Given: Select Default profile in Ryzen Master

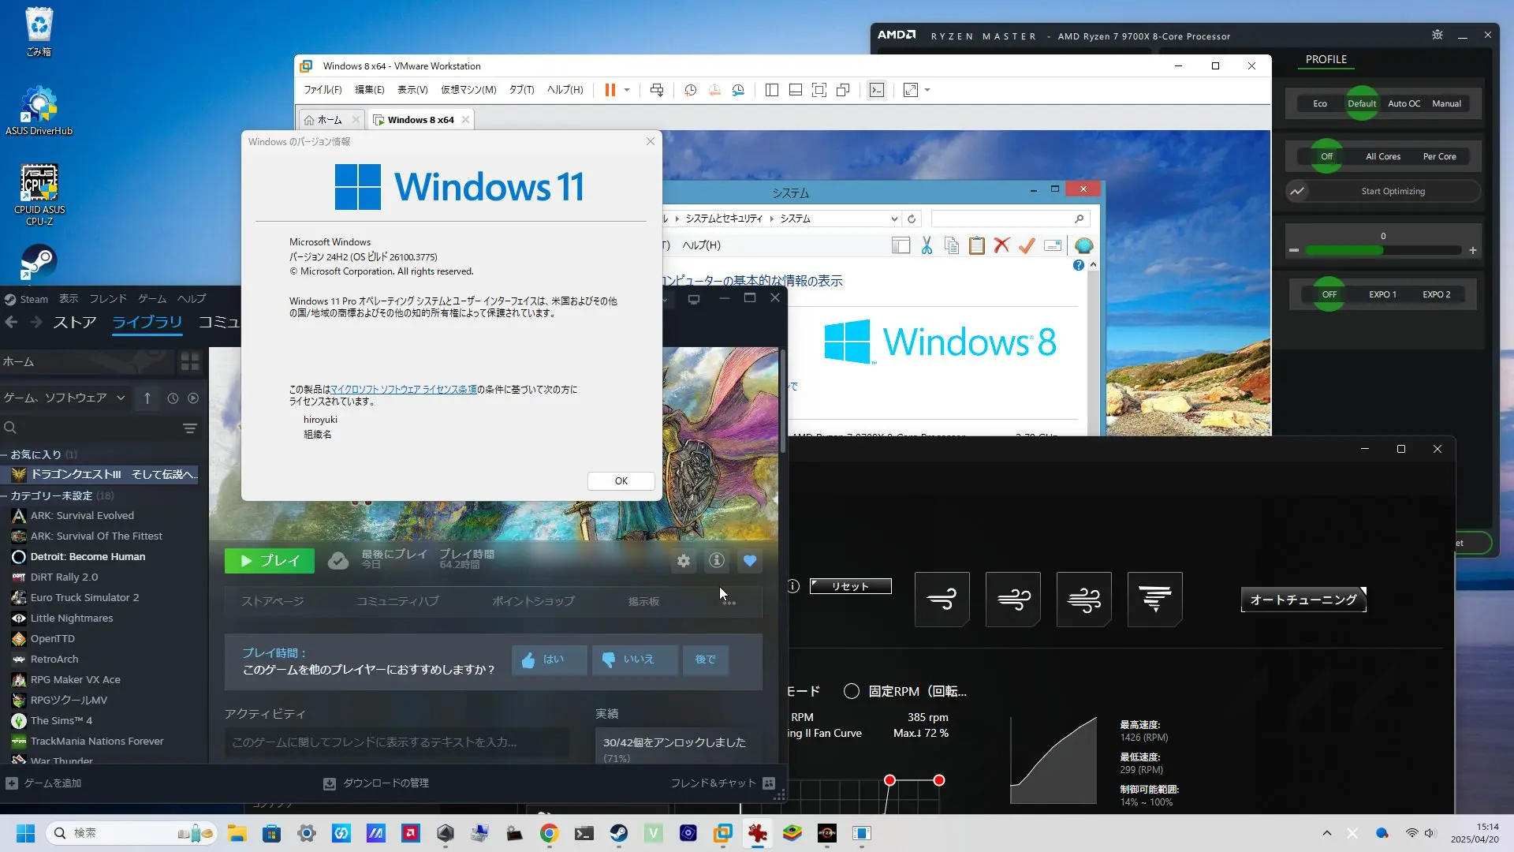Looking at the screenshot, I should tap(1362, 103).
